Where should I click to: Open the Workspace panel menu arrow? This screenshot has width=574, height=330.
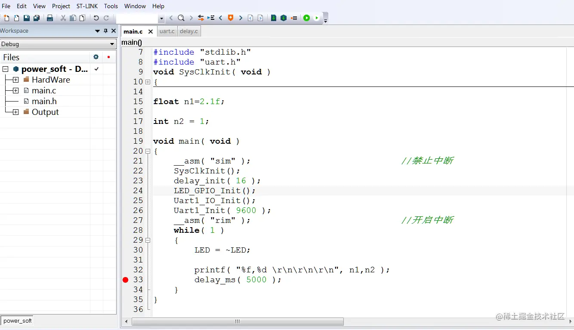click(x=97, y=31)
